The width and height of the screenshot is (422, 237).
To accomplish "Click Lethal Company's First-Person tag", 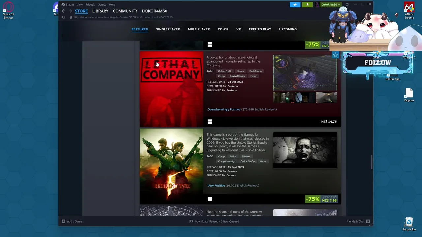I will pos(256,71).
